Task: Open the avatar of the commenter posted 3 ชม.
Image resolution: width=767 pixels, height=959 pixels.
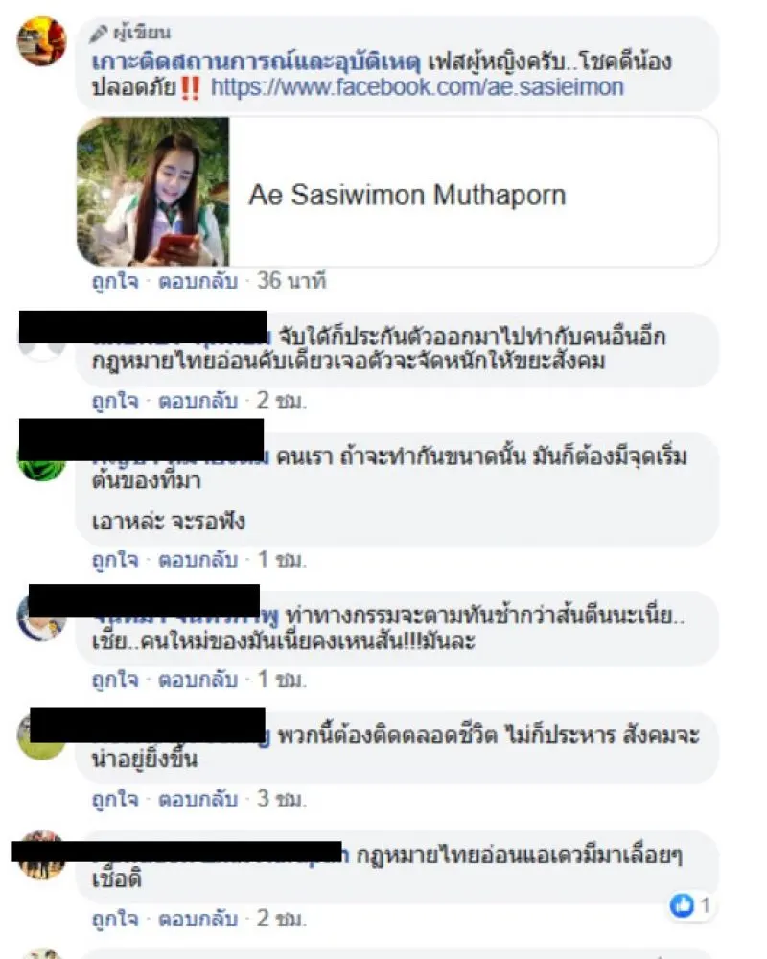Action: (x=41, y=737)
